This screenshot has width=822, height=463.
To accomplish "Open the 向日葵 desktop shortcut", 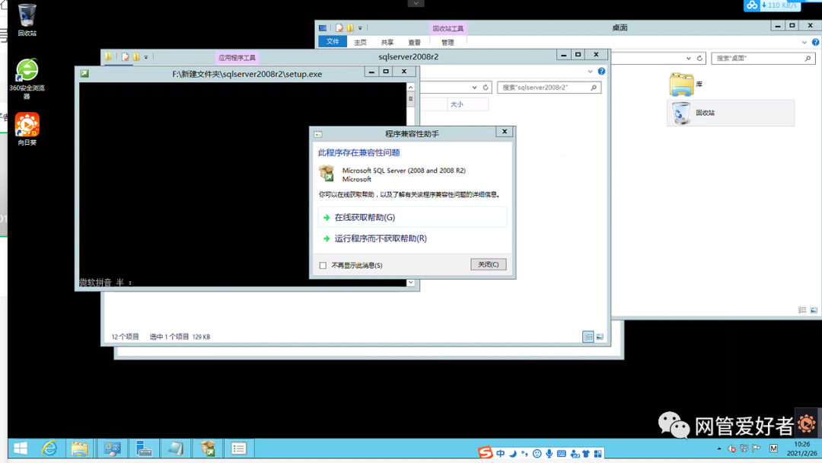I will (27, 129).
